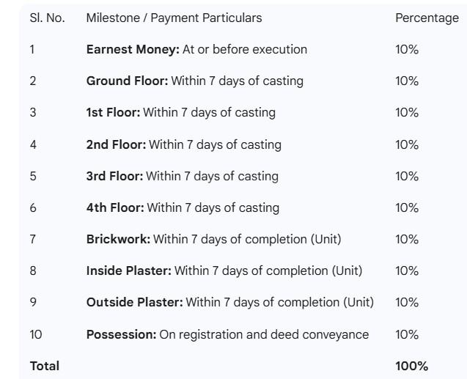Click the "Milestone / Payment Particulars" header
The height and width of the screenshot is (379, 467).
pos(174,18)
